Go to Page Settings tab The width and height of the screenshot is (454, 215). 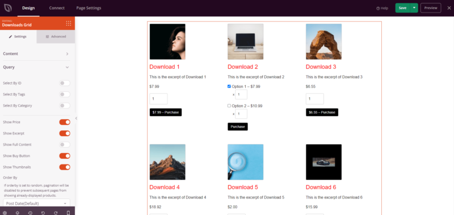point(89,8)
